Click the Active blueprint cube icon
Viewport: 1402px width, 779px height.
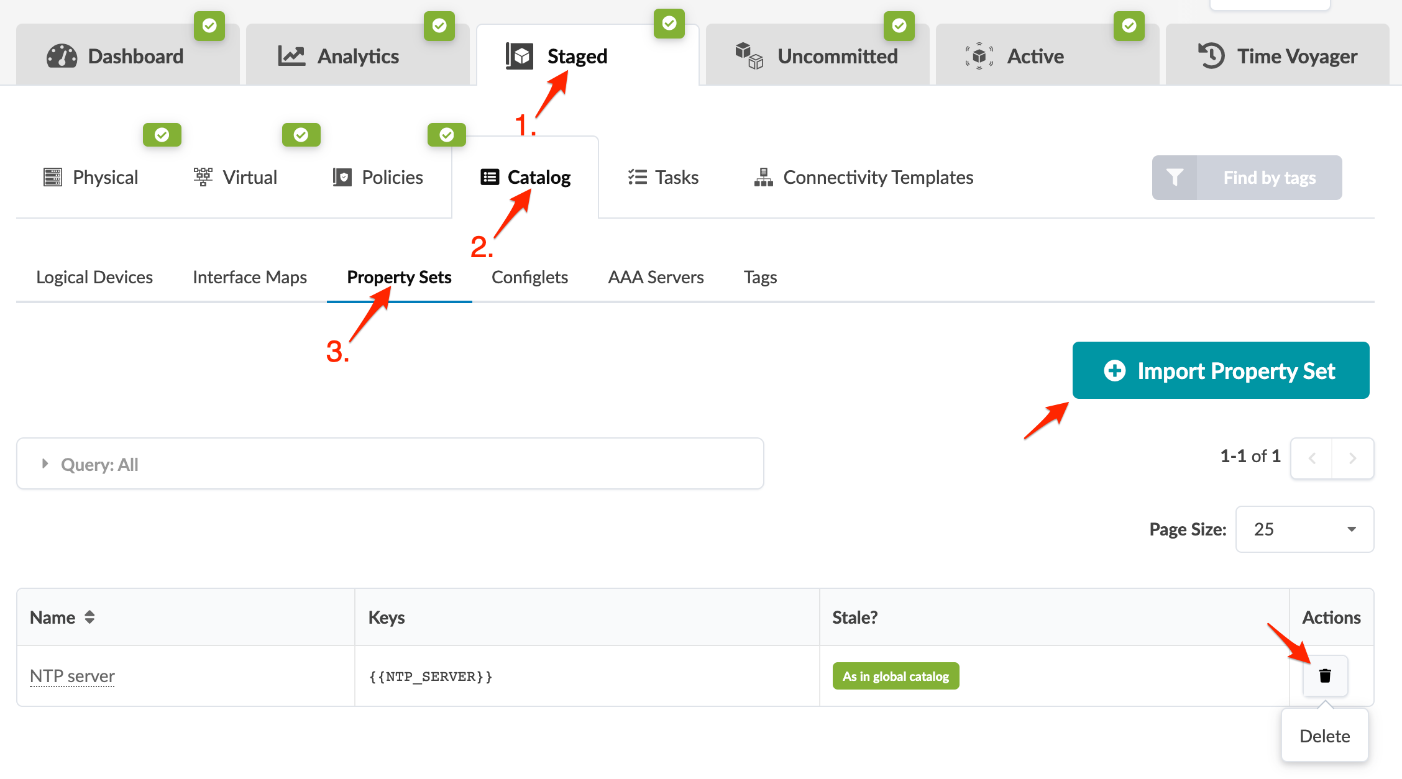pyautogui.click(x=979, y=56)
